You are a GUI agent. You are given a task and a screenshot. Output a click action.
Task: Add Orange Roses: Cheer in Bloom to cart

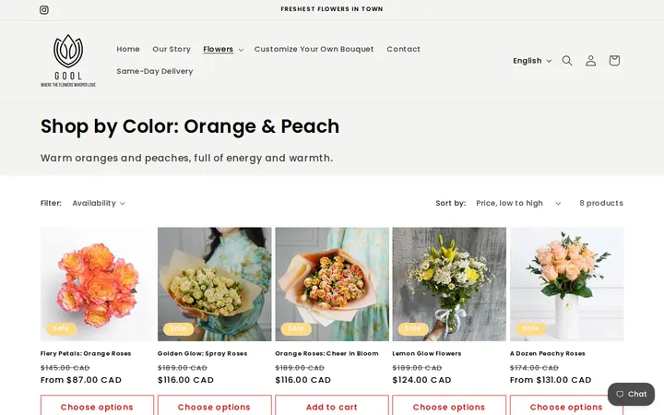point(332,407)
